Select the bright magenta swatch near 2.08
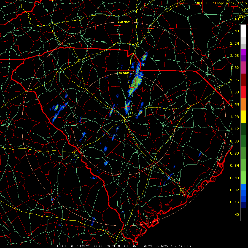This screenshot has width=248, height=248. click(x=243, y=52)
